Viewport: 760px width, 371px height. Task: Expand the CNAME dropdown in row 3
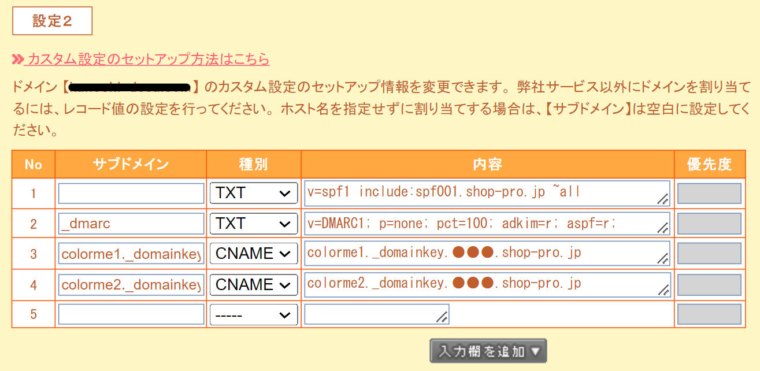click(253, 254)
